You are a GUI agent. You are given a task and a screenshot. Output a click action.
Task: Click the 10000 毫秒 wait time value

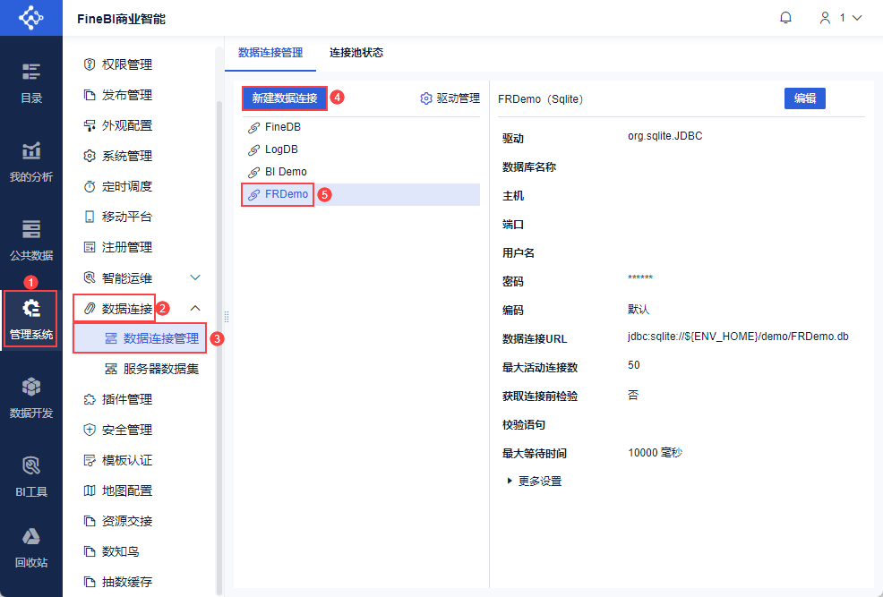(x=656, y=452)
